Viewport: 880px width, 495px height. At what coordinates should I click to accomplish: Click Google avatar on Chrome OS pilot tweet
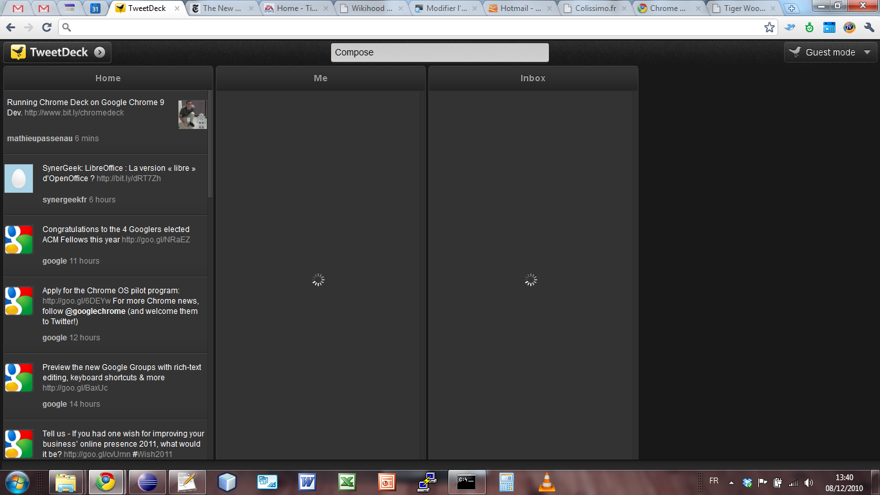tap(19, 301)
